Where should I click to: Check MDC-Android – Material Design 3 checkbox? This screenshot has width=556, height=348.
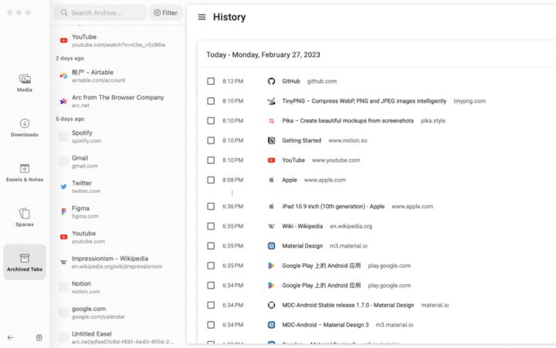[x=211, y=325]
